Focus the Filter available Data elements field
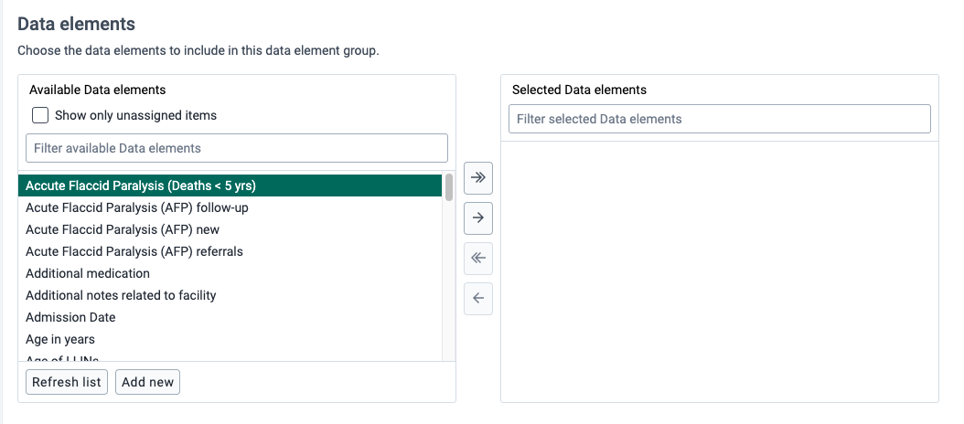The height and width of the screenshot is (424, 964). pos(237,148)
